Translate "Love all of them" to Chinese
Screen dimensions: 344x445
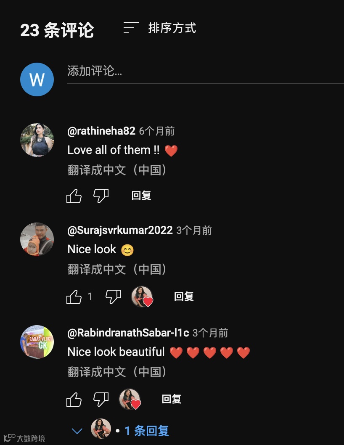[x=117, y=170]
